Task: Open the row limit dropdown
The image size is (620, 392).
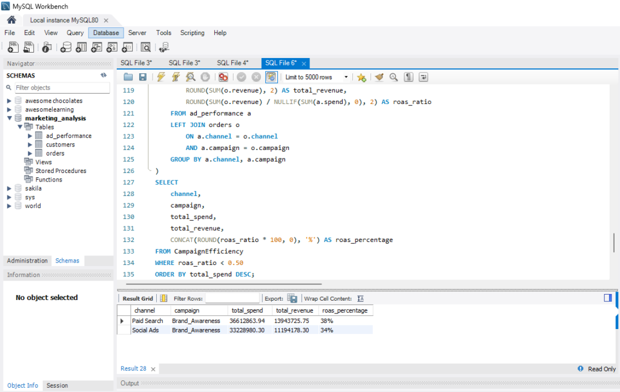Action: 346,77
